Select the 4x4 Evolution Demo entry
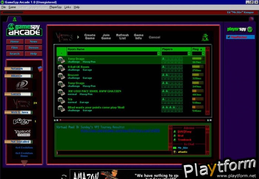 (x=24, y=155)
